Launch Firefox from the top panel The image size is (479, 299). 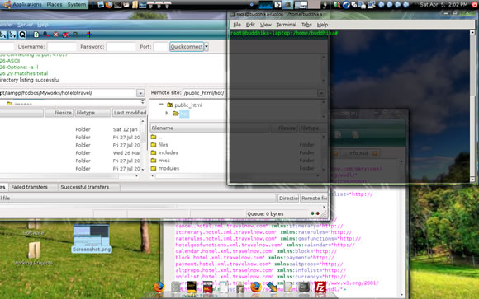click(x=109, y=5)
